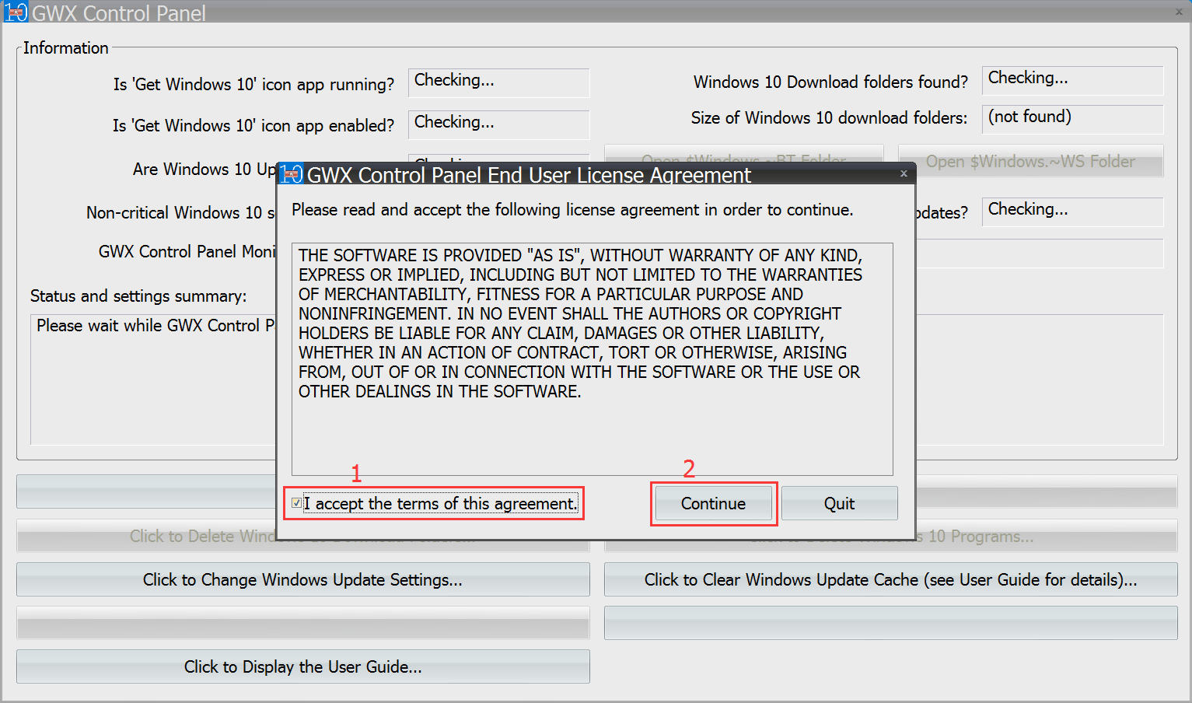Close the GWX Control Panel main window
Viewport: 1192px width, 703px height.
(x=1179, y=12)
